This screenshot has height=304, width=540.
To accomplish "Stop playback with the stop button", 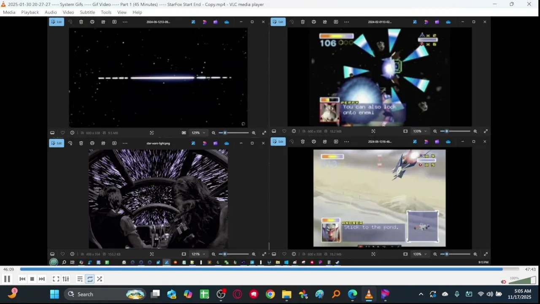I will (32, 279).
